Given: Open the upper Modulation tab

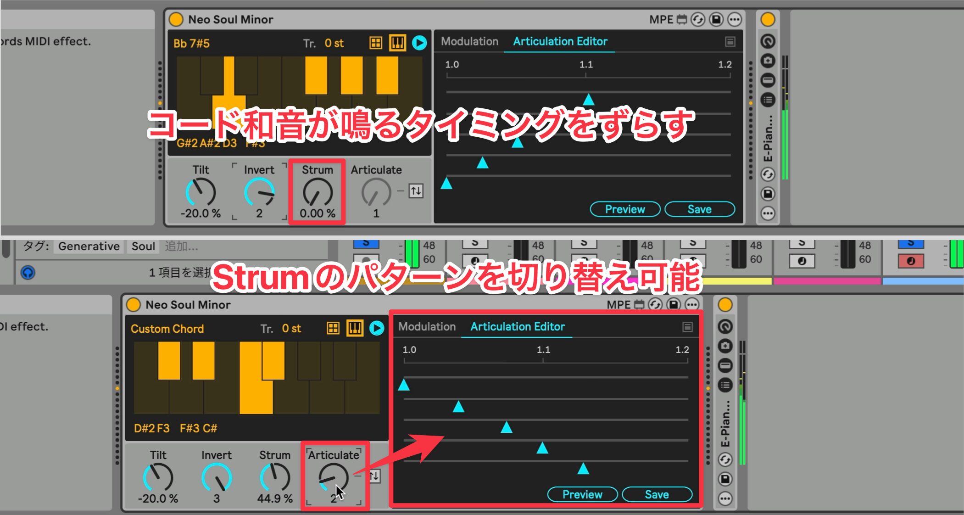Looking at the screenshot, I should coord(469,41).
